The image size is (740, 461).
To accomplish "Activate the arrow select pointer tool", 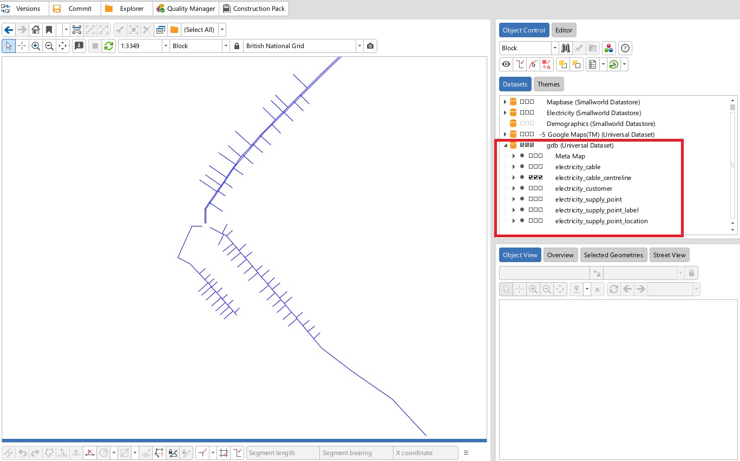I will click(x=9, y=46).
